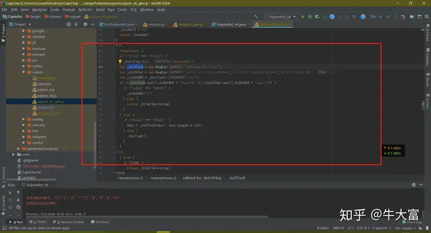Open Project panel settings gear
This screenshot has height=233, width=431.
click(85, 24)
